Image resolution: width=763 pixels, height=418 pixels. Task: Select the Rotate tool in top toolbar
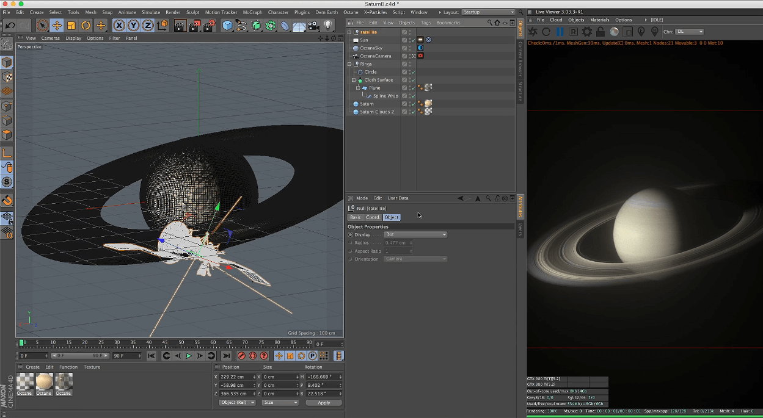pos(86,26)
